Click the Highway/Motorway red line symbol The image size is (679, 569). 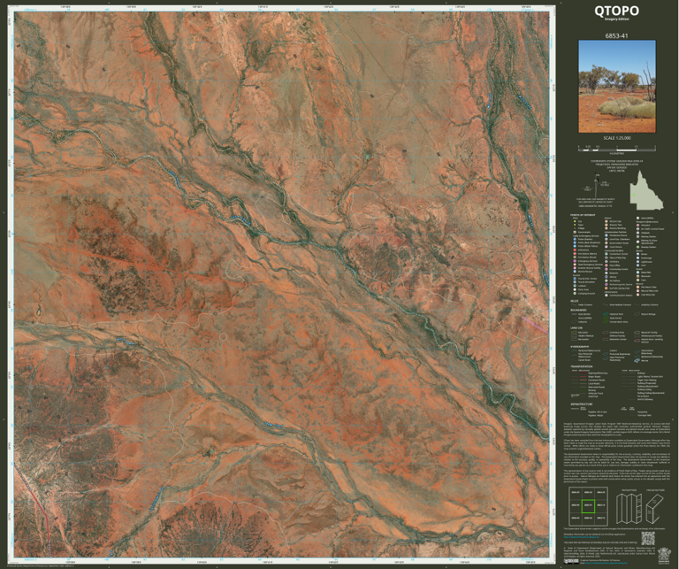(x=584, y=373)
